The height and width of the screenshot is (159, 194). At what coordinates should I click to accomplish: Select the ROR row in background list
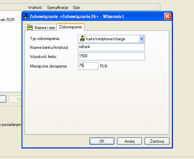click(x=11, y=19)
